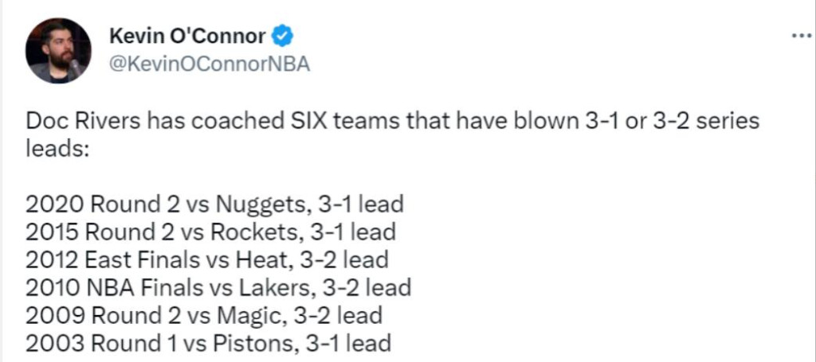Select the 2015 Round 2 line
This screenshot has height=362, width=816.
(x=210, y=232)
